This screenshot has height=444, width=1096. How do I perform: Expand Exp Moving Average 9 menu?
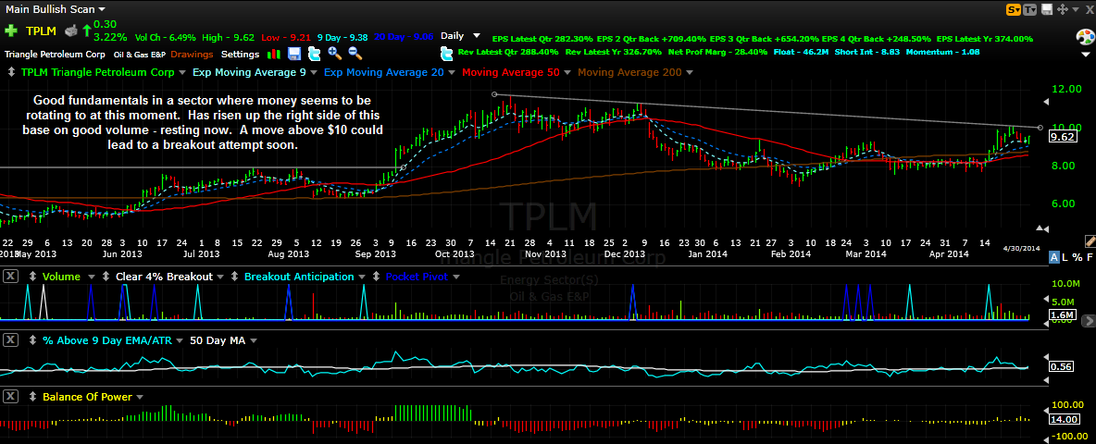click(314, 72)
